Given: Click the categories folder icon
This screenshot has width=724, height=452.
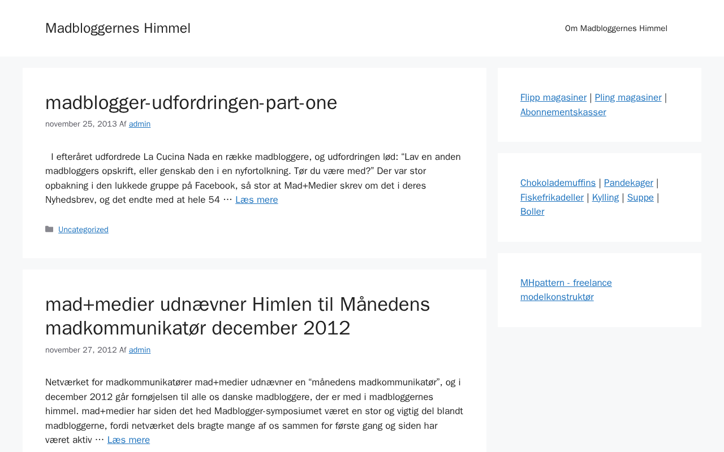Looking at the screenshot, I should point(49,229).
